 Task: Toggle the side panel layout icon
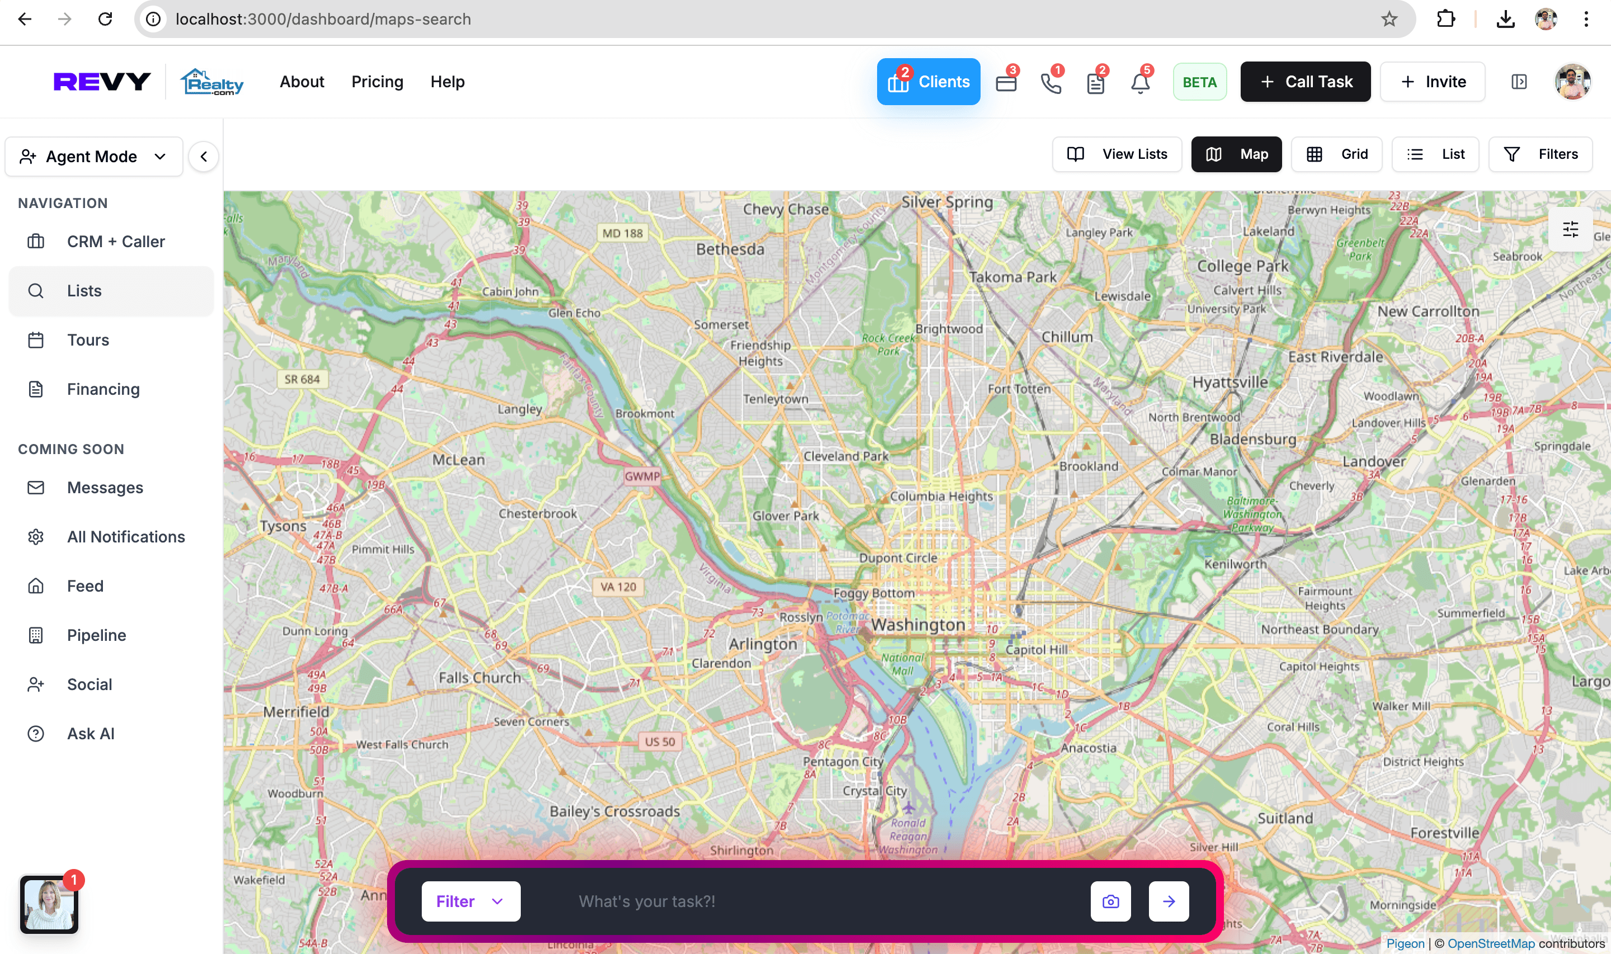[x=1519, y=82]
